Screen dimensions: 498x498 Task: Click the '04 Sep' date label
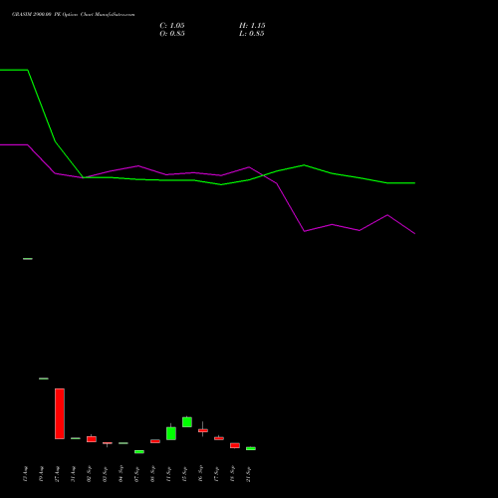(x=122, y=474)
